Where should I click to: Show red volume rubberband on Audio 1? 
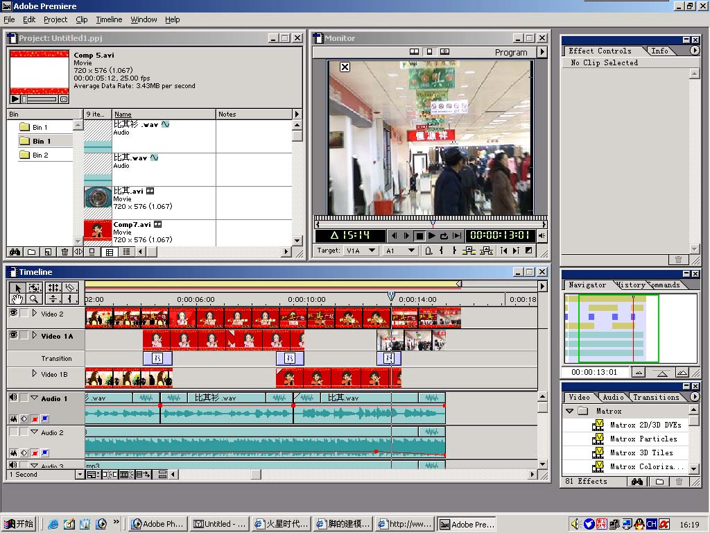pos(35,418)
